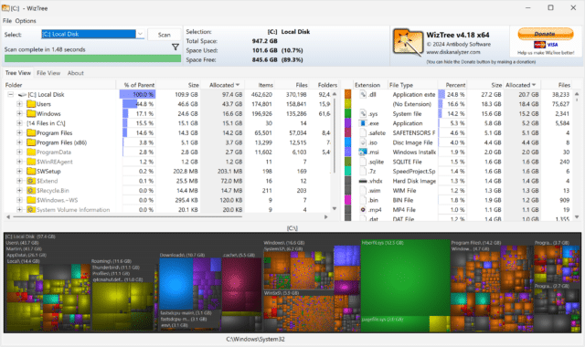Click the .sys file type icon
This screenshot has height=347, width=585.
pos(363,113)
